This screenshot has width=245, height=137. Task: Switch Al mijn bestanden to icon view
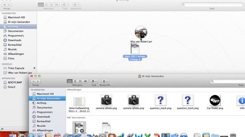pos(70,81)
